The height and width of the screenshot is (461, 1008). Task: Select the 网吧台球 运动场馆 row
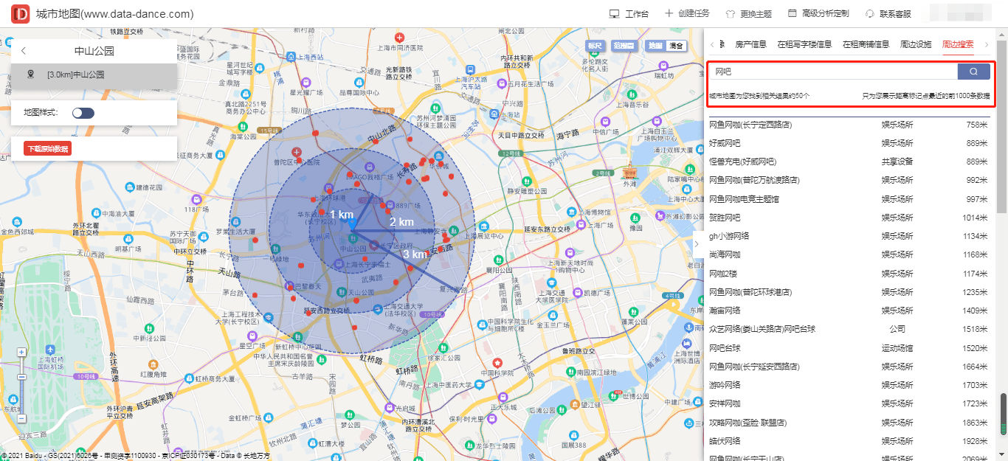(849, 348)
